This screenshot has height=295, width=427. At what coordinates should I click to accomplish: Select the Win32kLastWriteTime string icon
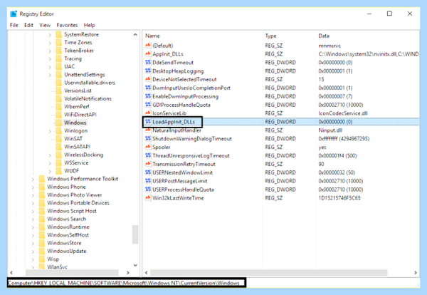[148, 197]
